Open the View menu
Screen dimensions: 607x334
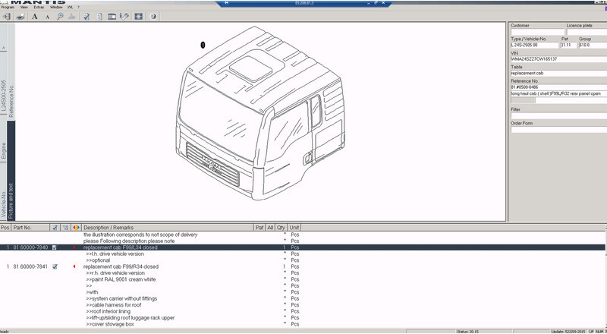(x=24, y=7)
